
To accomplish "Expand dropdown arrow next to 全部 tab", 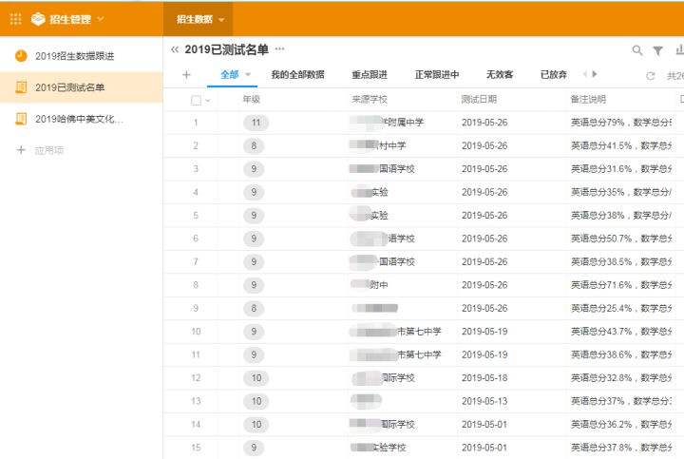I will point(248,74).
